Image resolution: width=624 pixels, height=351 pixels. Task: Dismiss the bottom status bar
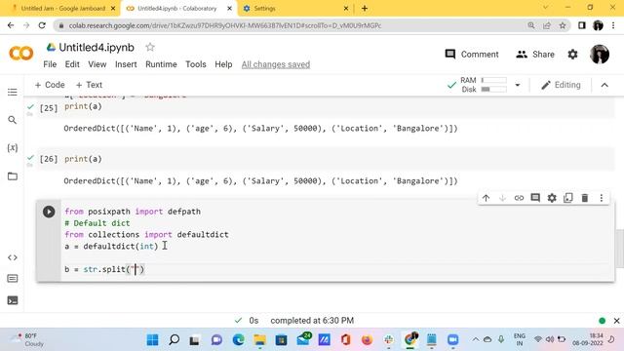pos(617,321)
